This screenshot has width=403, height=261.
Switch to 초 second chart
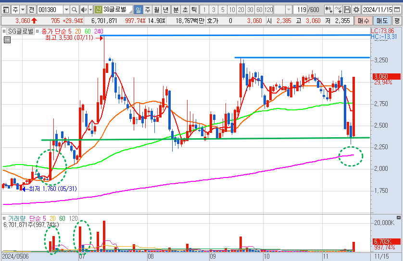click(185, 10)
